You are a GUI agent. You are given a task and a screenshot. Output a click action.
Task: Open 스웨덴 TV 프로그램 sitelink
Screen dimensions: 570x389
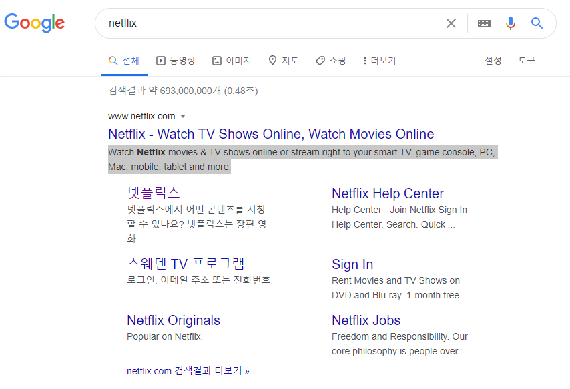click(x=186, y=264)
